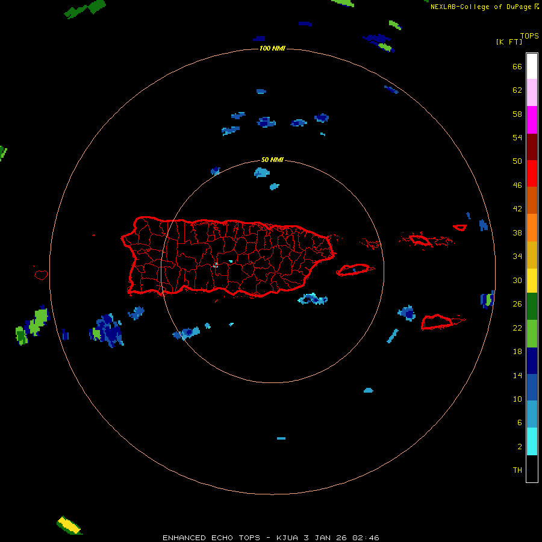Click the 42 value on the legend
The height and width of the screenshot is (542, 542).
pos(517,209)
